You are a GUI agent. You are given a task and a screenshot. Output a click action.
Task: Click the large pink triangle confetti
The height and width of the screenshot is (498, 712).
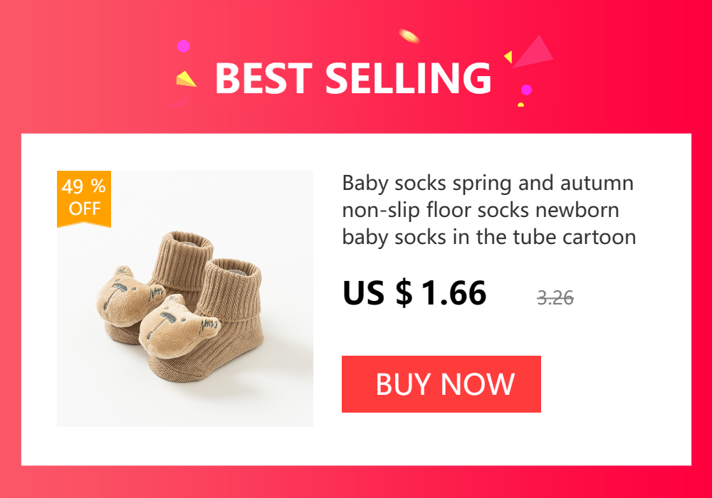tap(534, 52)
